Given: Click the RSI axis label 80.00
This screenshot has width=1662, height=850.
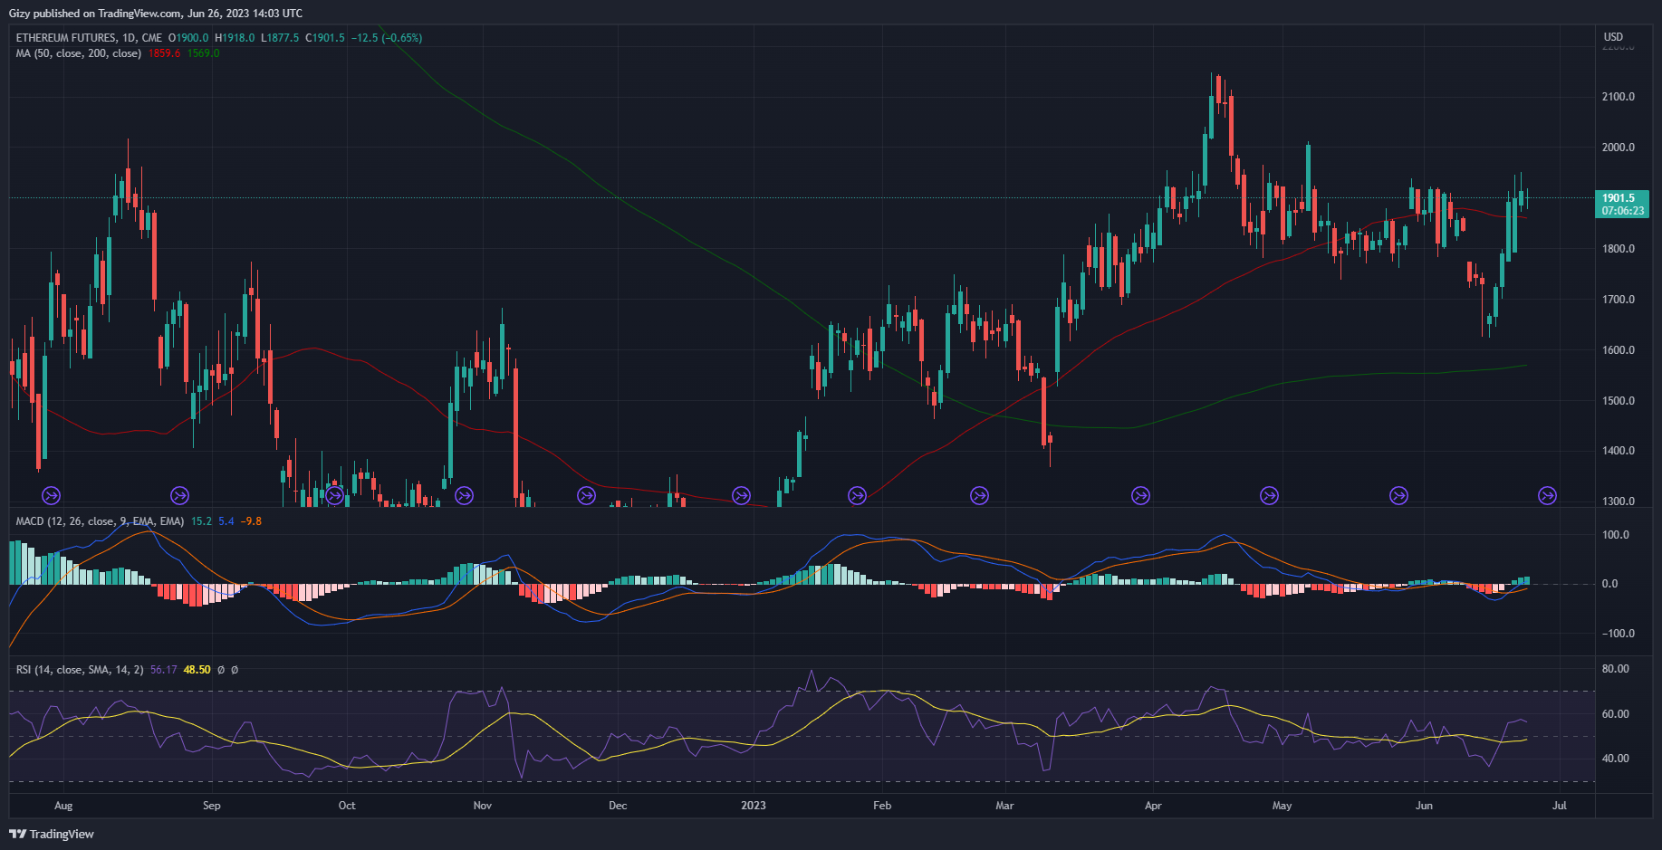Looking at the screenshot, I should click(x=1616, y=669).
